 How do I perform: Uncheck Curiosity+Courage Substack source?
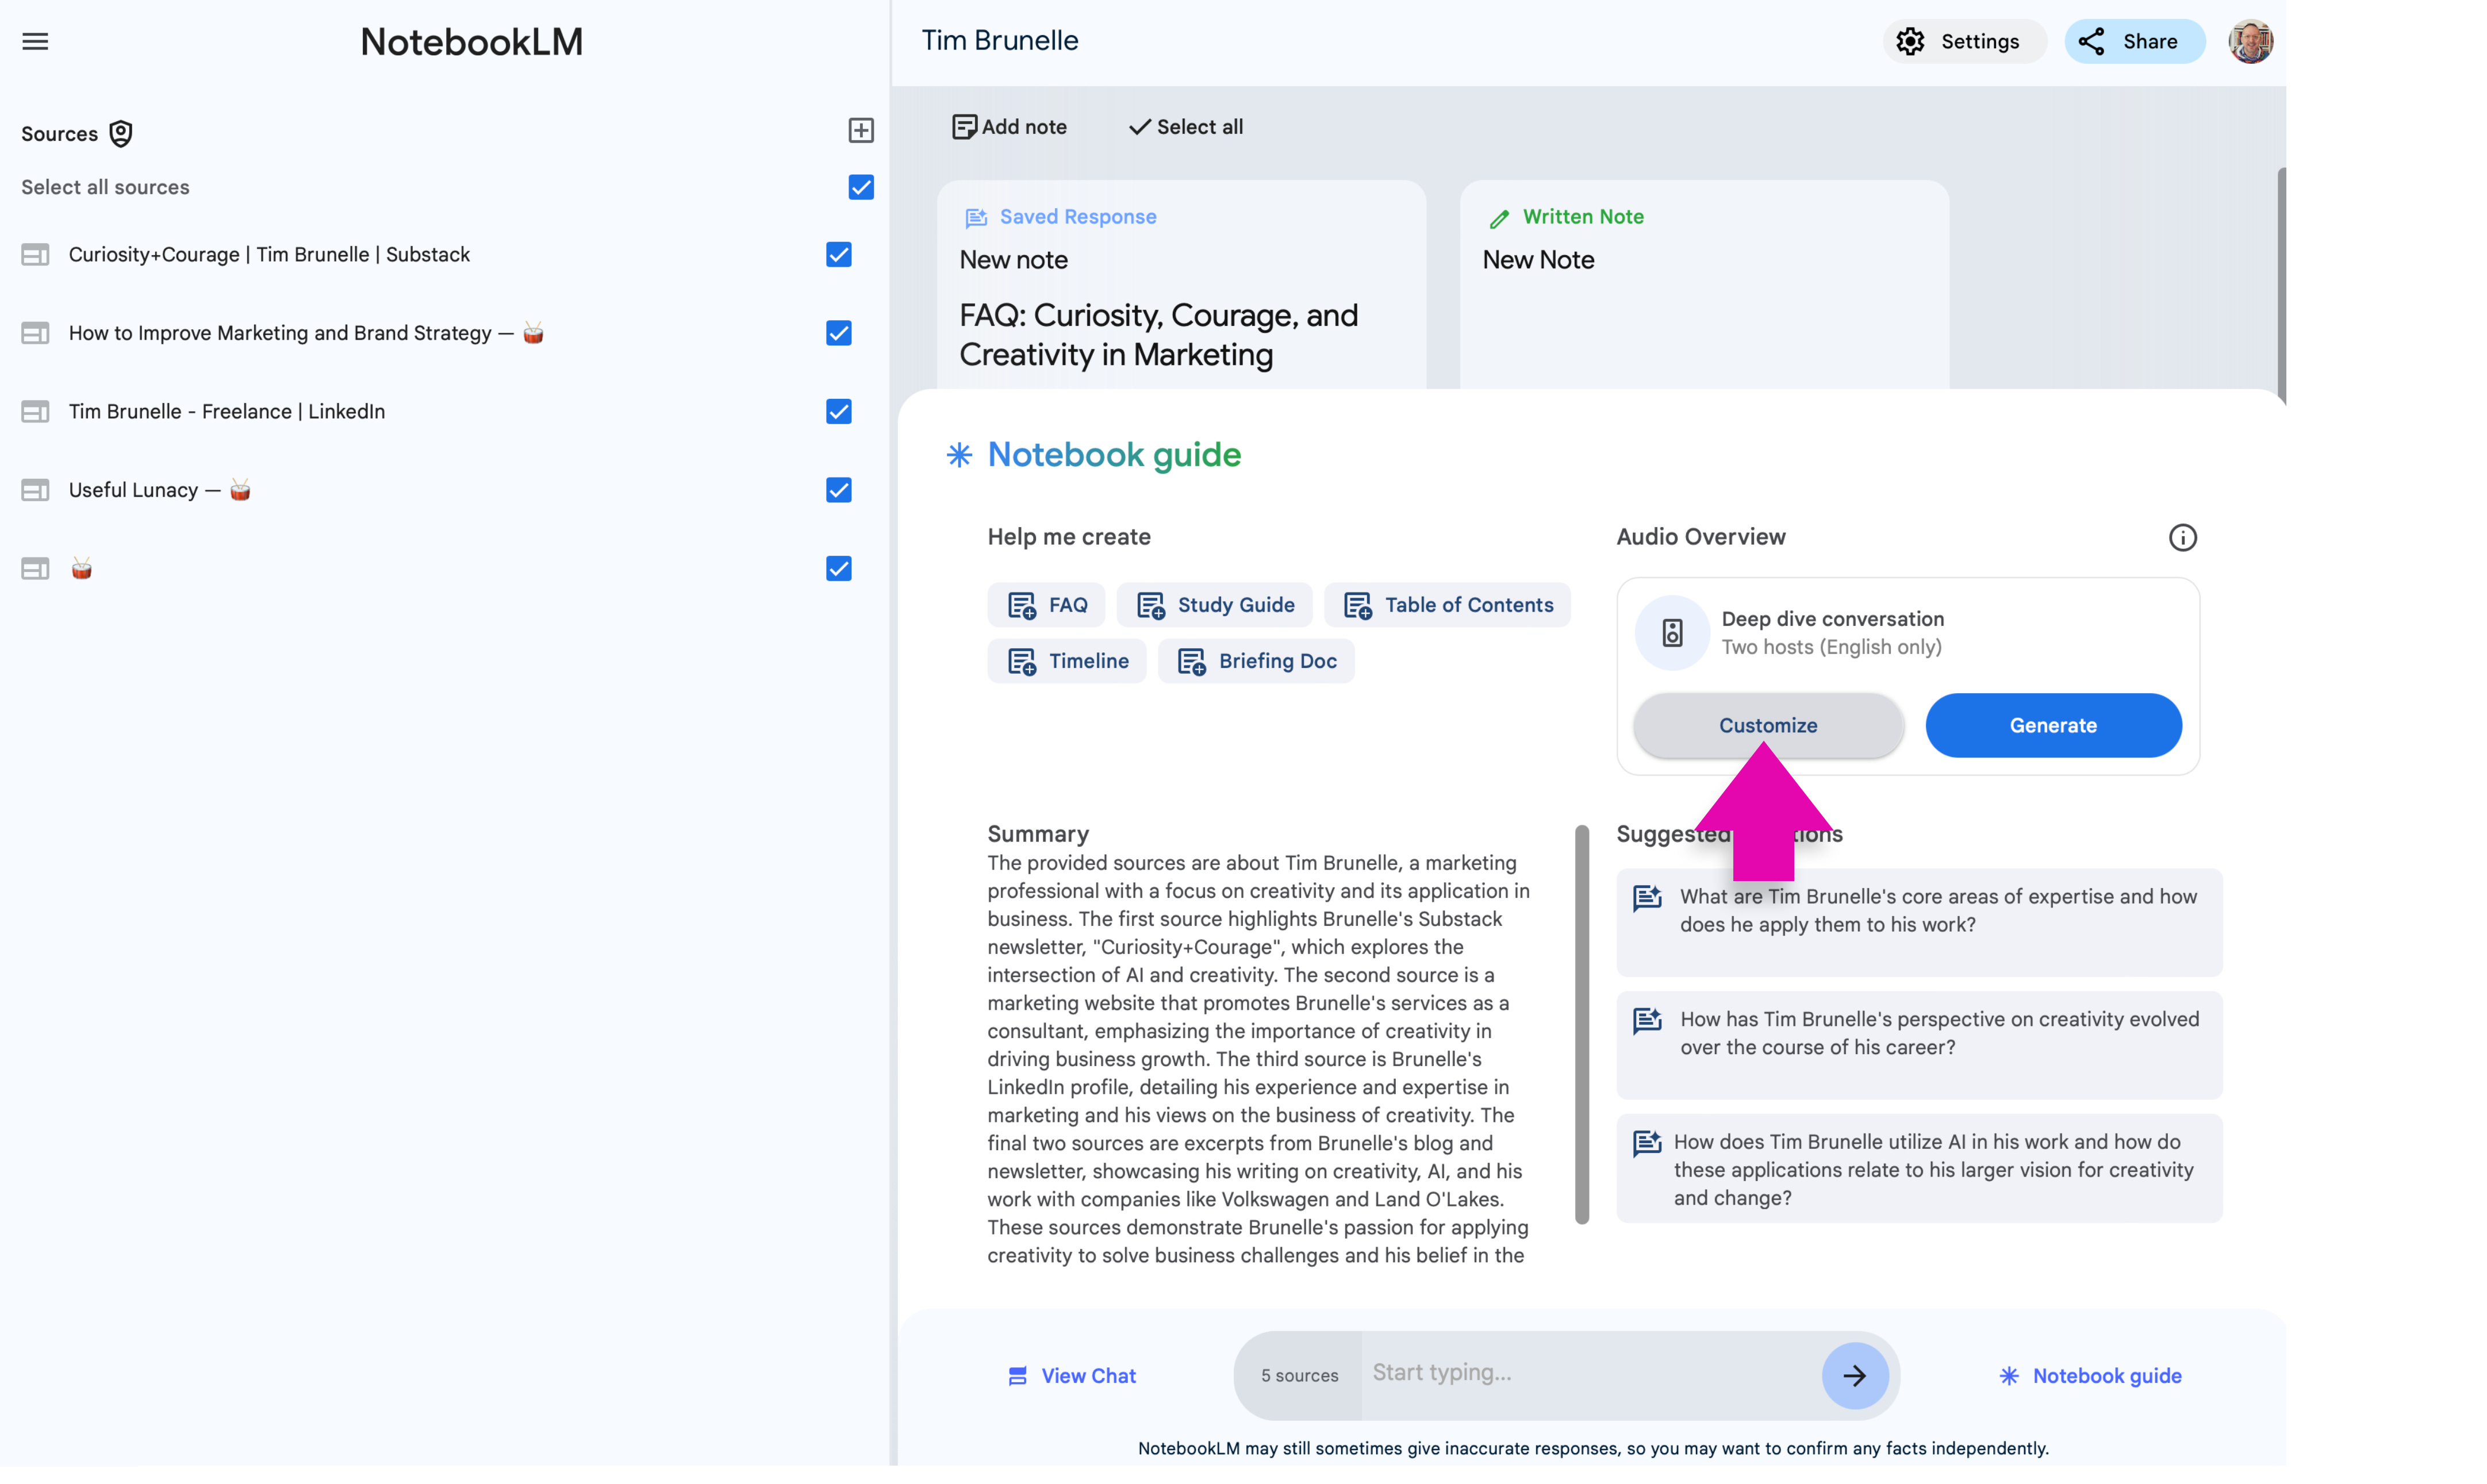tap(839, 254)
